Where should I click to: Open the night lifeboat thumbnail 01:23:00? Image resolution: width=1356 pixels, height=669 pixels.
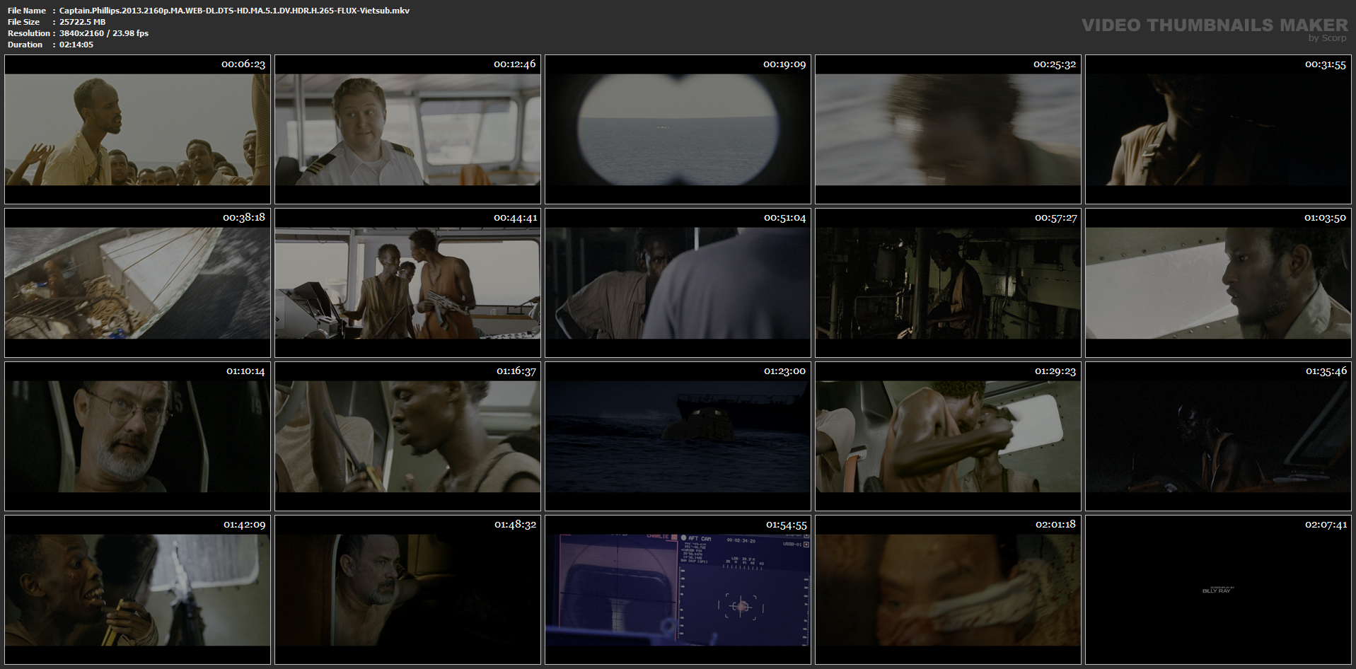[678, 436]
